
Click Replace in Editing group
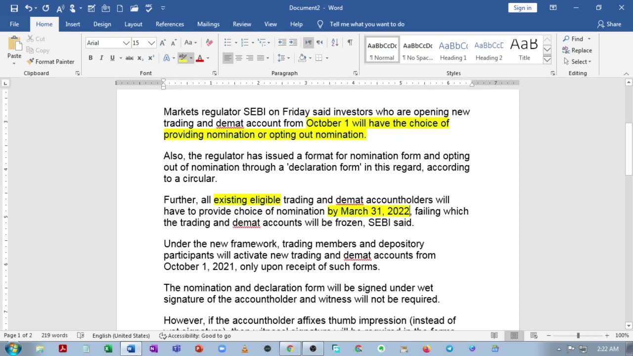(x=577, y=50)
